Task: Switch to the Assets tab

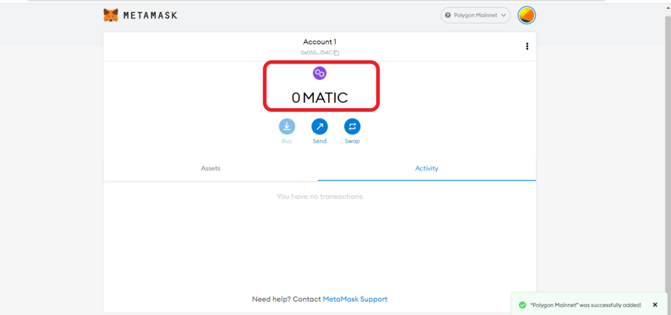Action: [210, 168]
